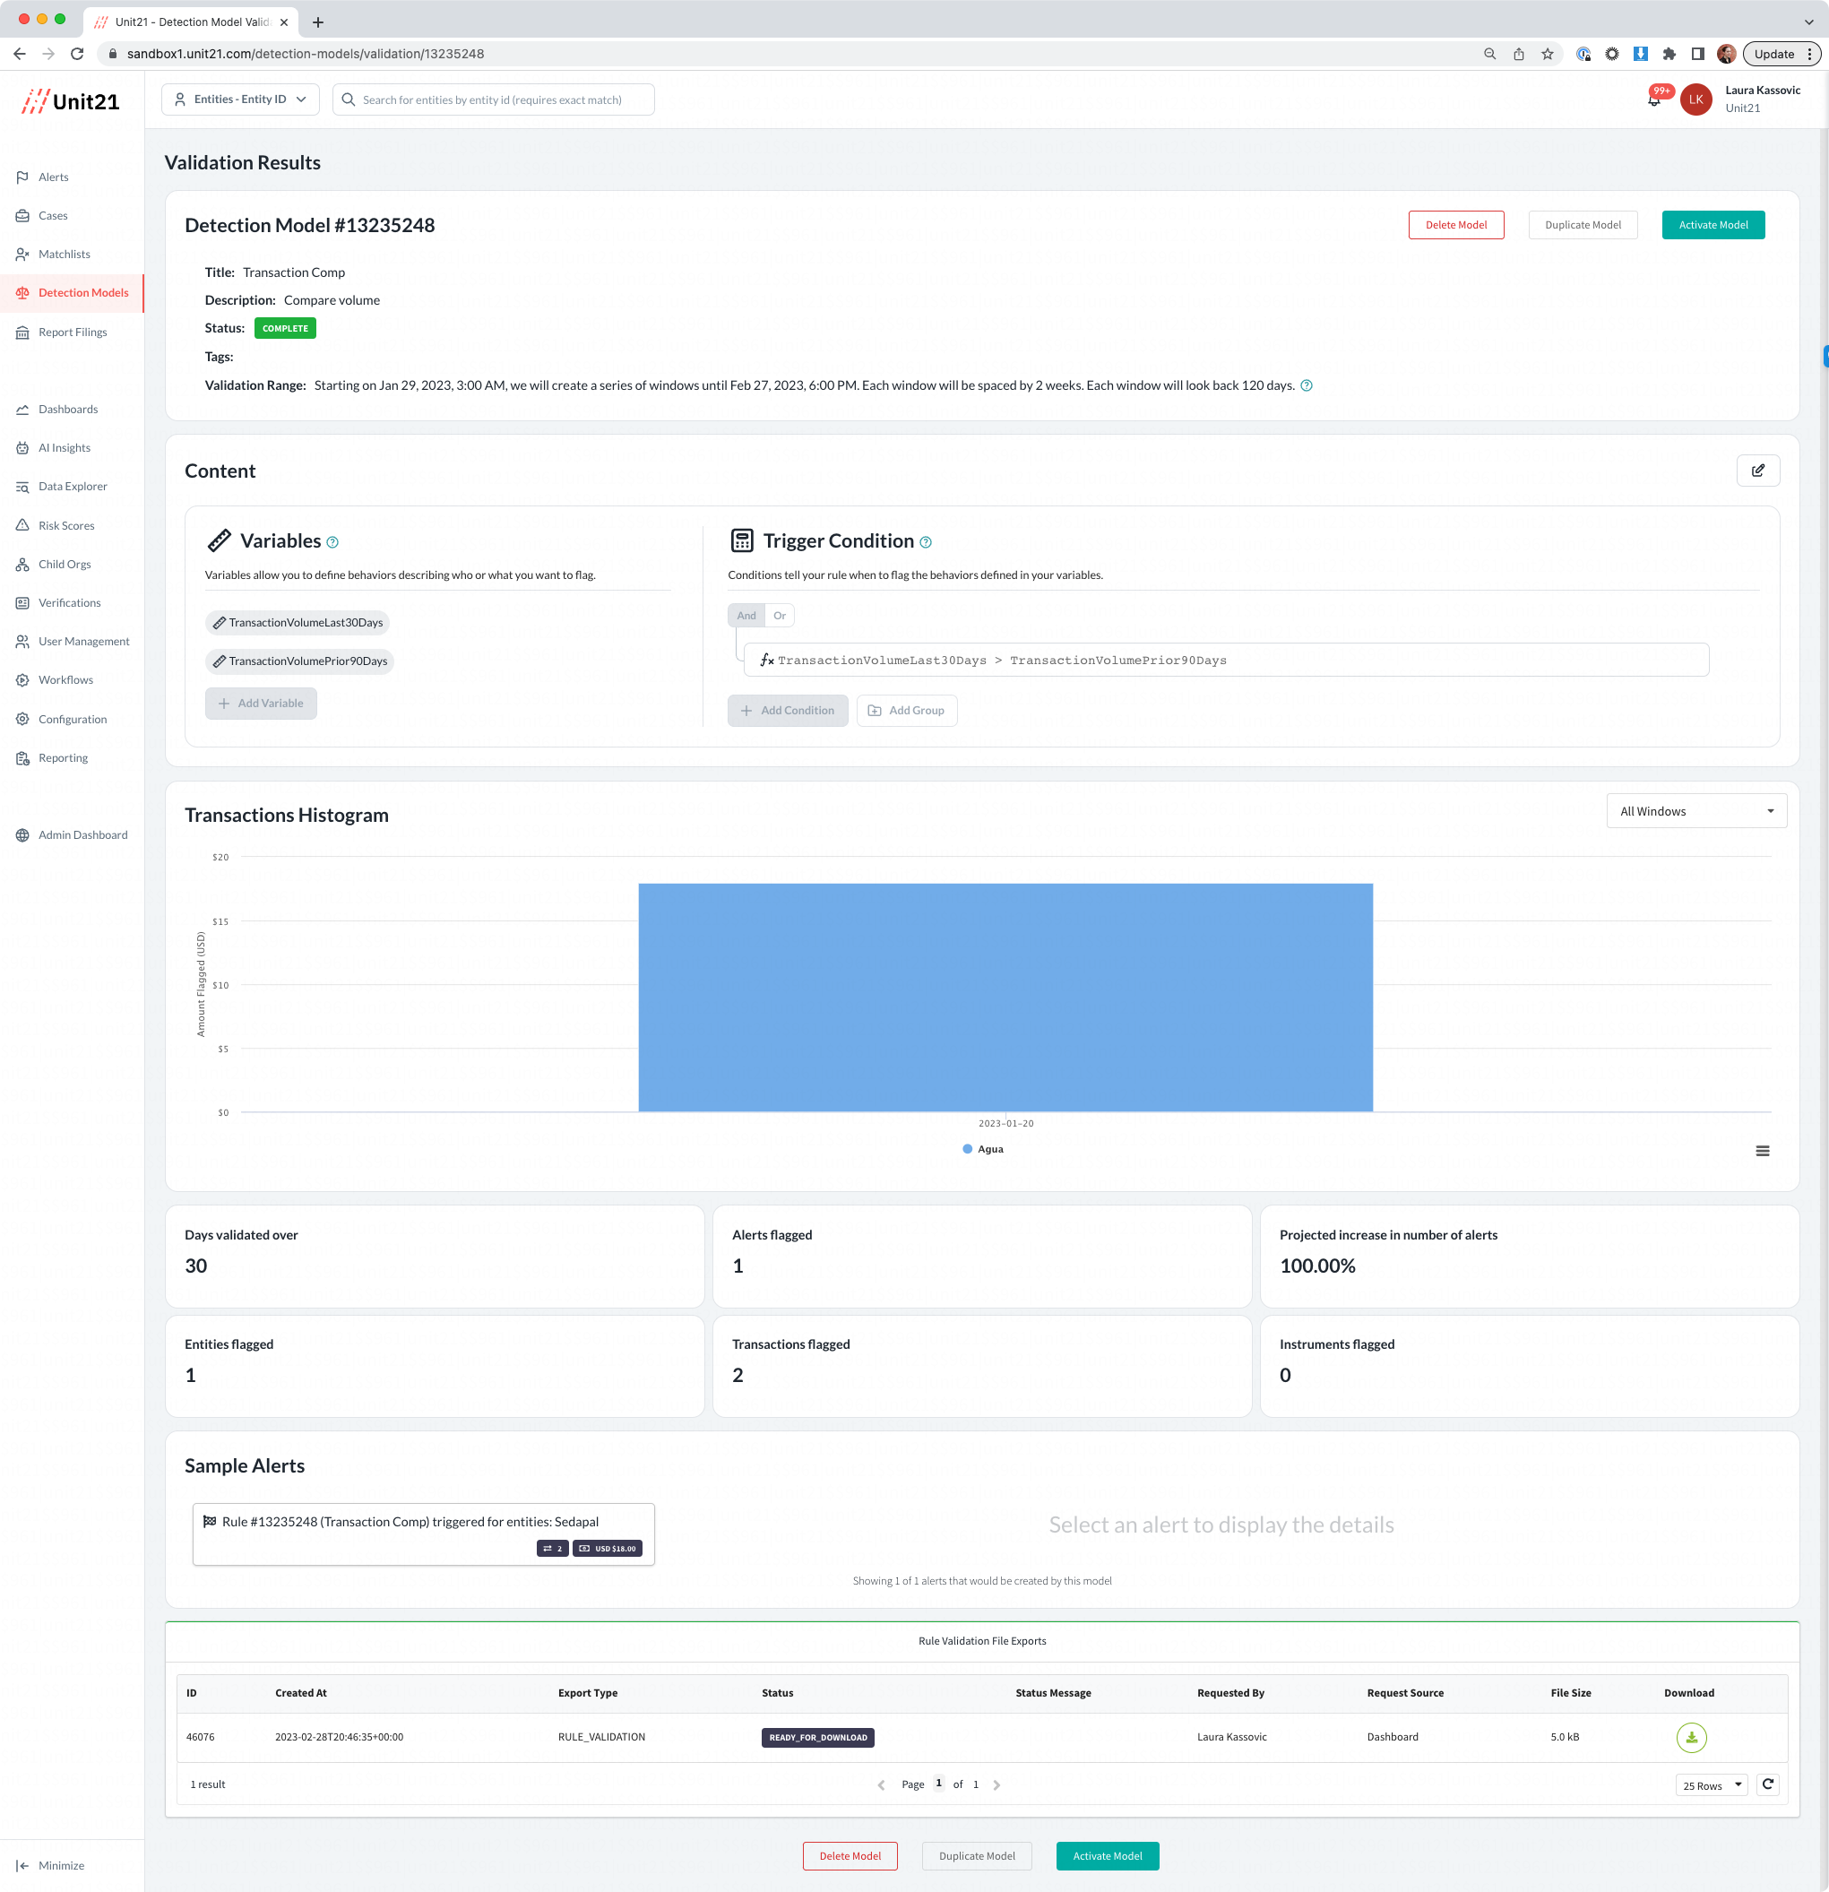Toggle the Agua legend series
Screen dimensions: 1829x1892
pyautogui.click(x=984, y=1149)
